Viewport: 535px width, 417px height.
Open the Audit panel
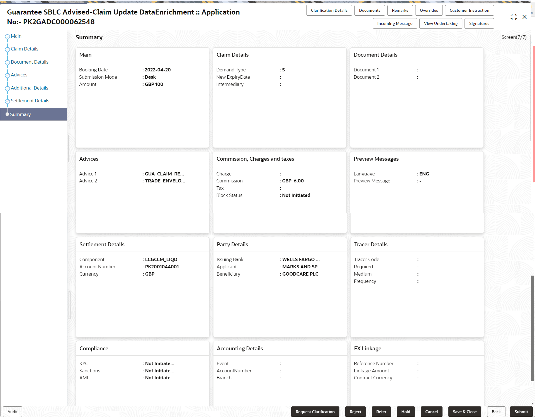(12, 411)
